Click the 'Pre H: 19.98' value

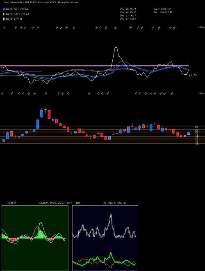pyautogui.click(x=128, y=12)
